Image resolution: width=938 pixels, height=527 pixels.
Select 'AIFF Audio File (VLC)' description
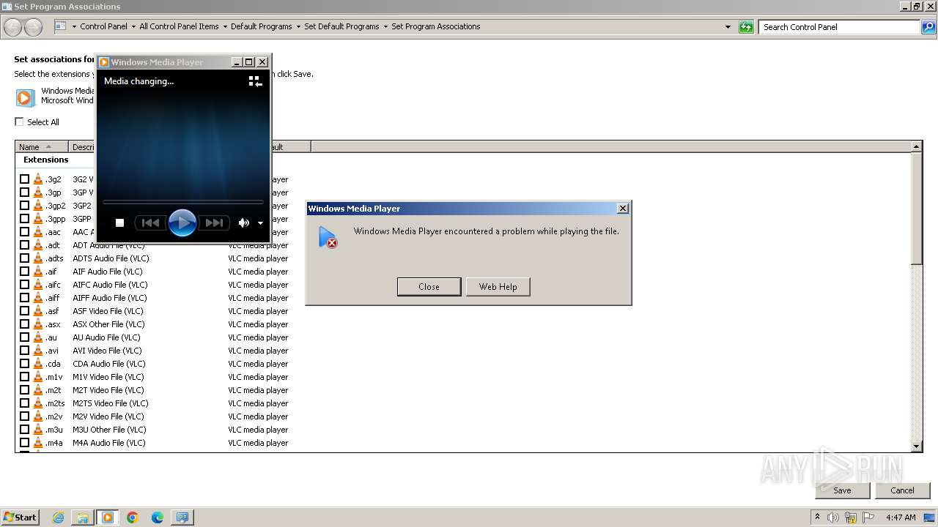[110, 298]
